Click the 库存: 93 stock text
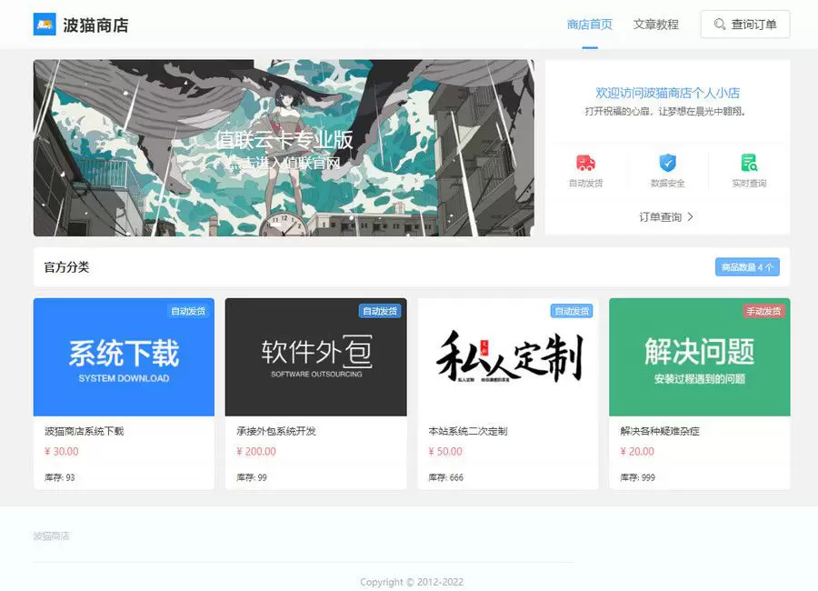818x591 pixels. [59, 477]
